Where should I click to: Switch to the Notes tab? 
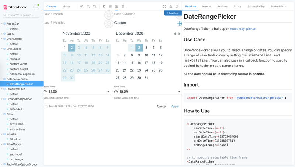tap(67, 6)
